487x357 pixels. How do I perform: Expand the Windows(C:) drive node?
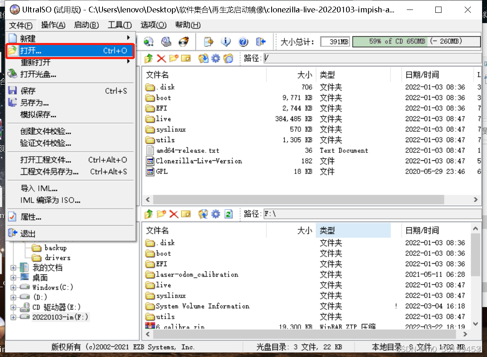pos(13,288)
